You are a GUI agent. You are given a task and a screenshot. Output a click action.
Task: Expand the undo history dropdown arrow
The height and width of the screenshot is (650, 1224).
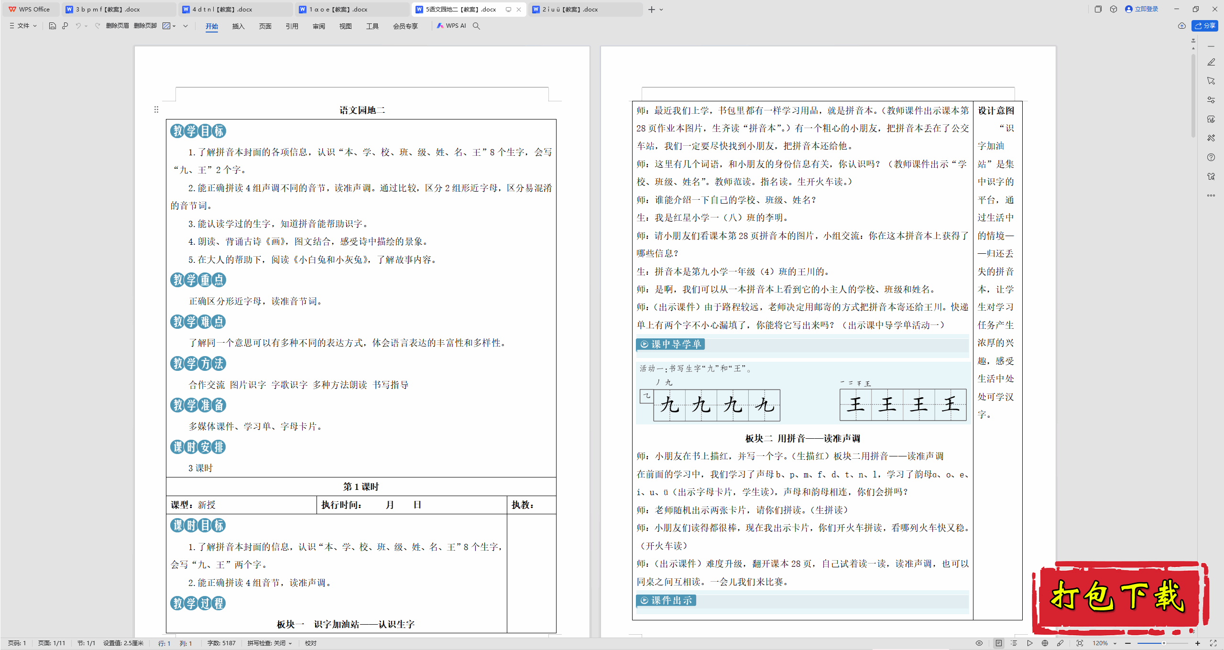pos(86,26)
